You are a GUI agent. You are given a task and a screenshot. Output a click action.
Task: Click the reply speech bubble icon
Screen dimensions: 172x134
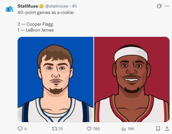(20, 129)
